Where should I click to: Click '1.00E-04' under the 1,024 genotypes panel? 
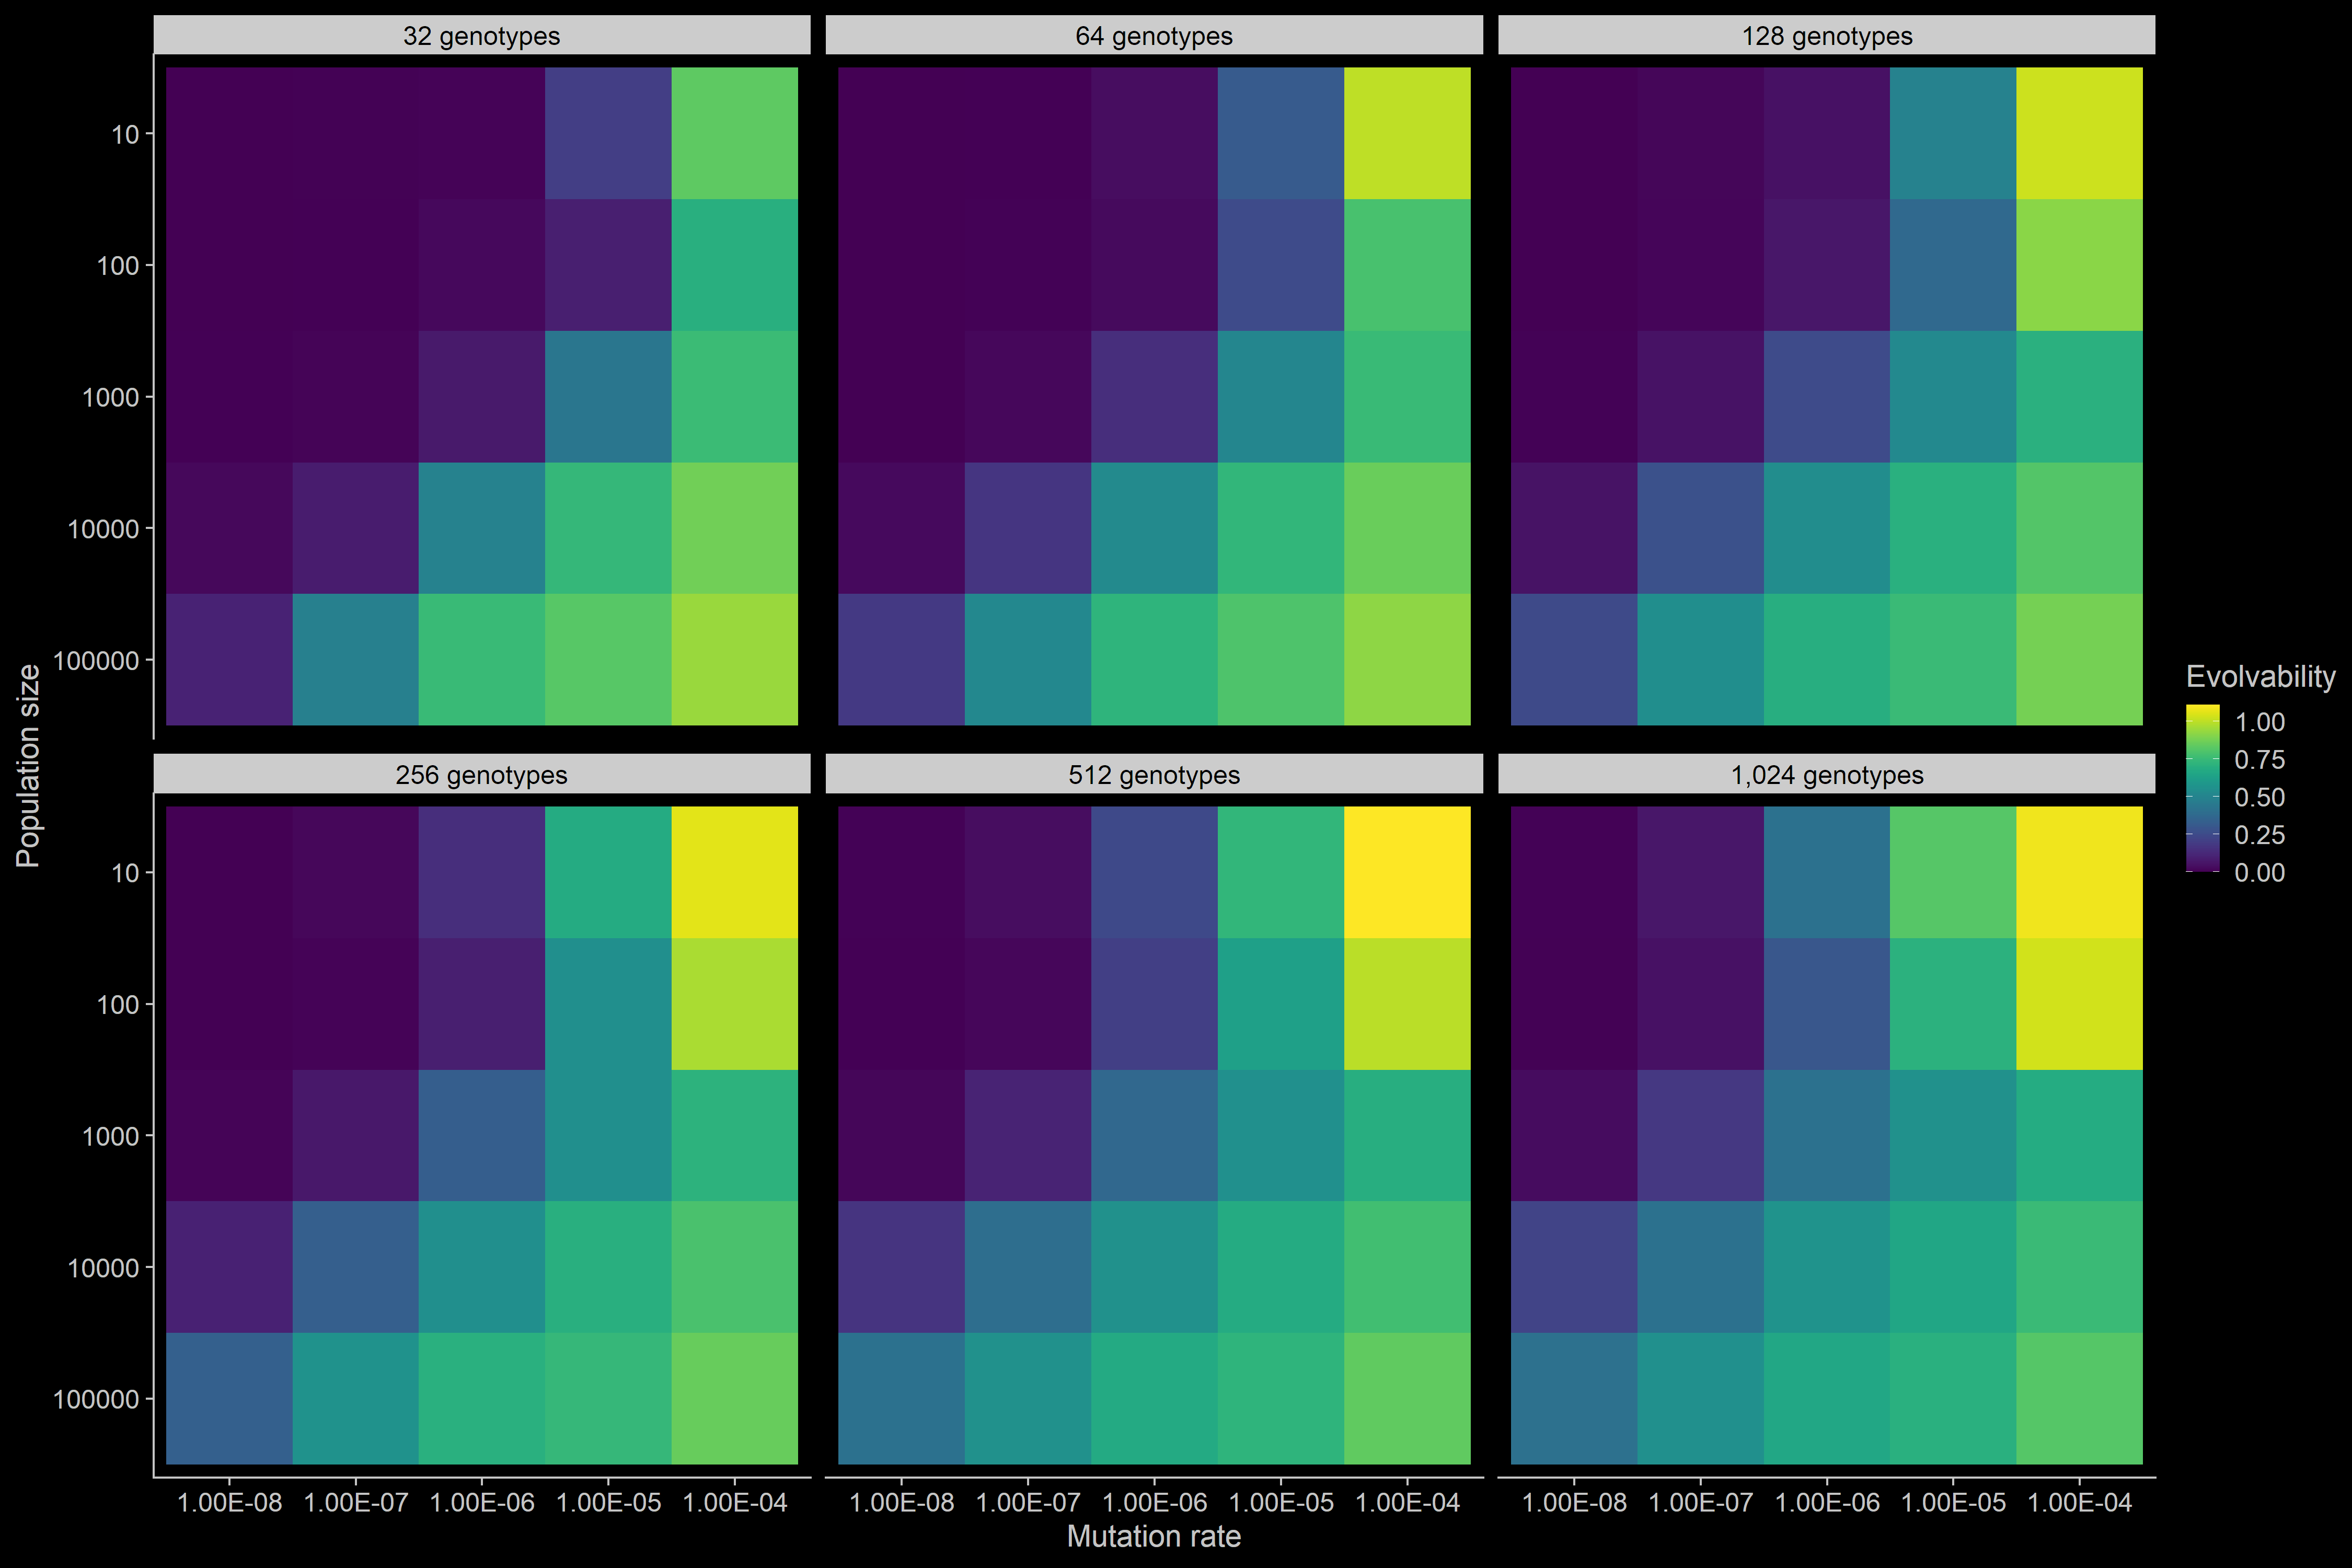point(2080,1502)
